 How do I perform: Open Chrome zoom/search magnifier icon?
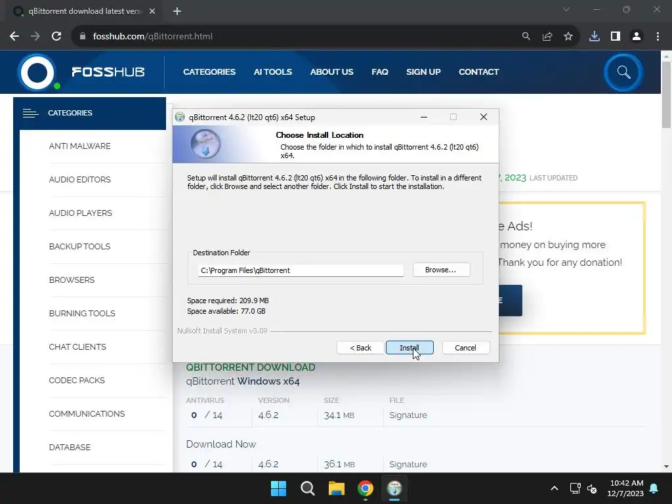(526, 37)
